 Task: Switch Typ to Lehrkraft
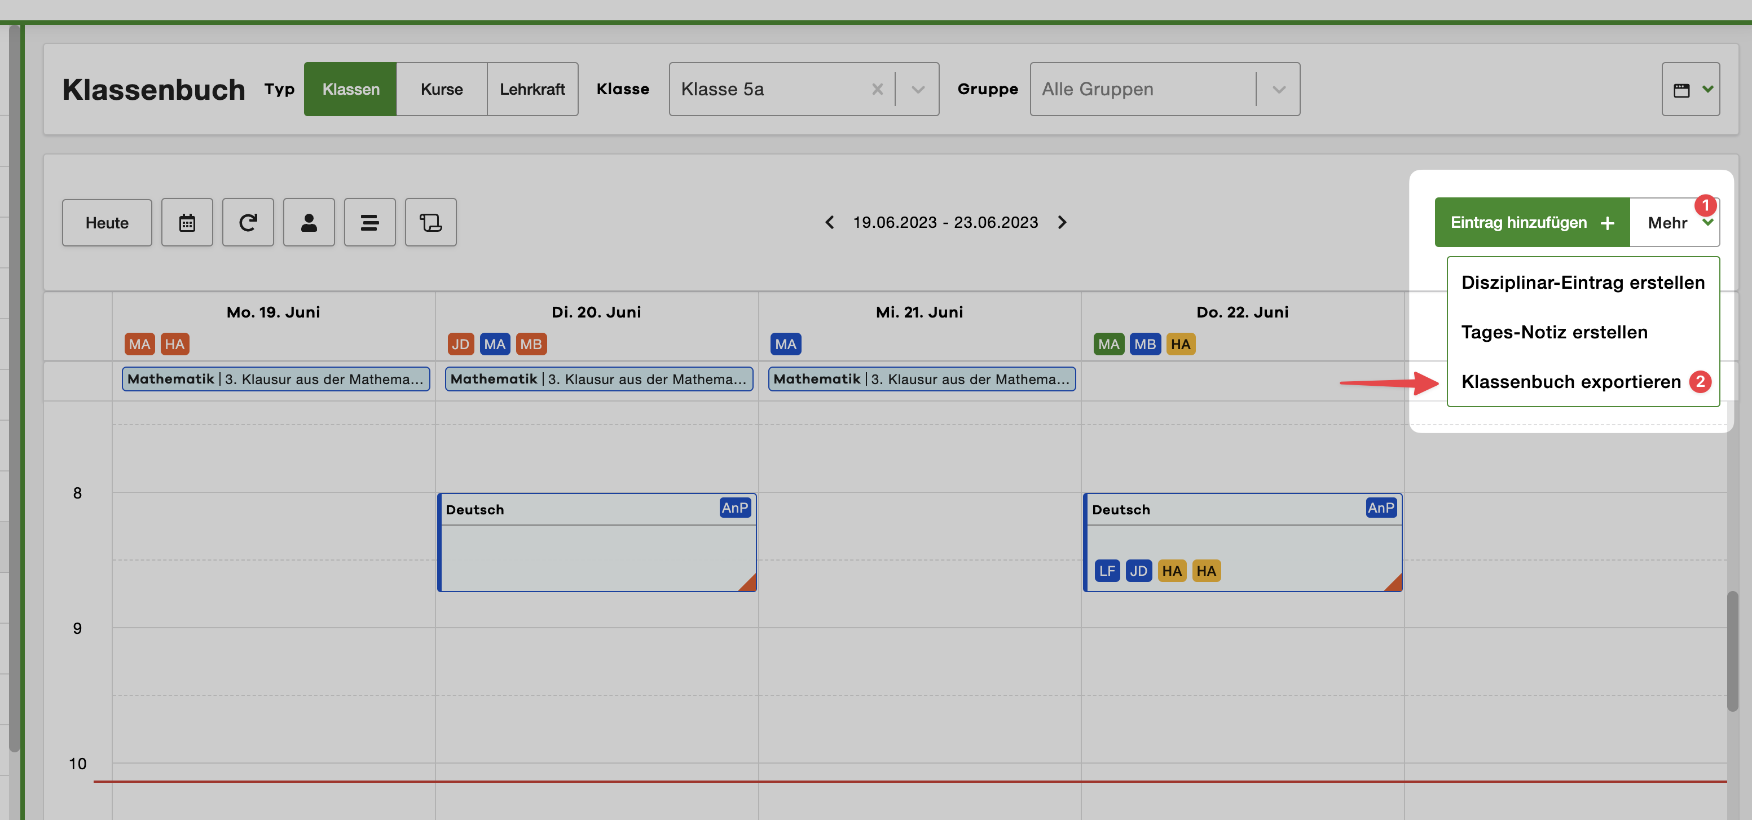tap(532, 89)
